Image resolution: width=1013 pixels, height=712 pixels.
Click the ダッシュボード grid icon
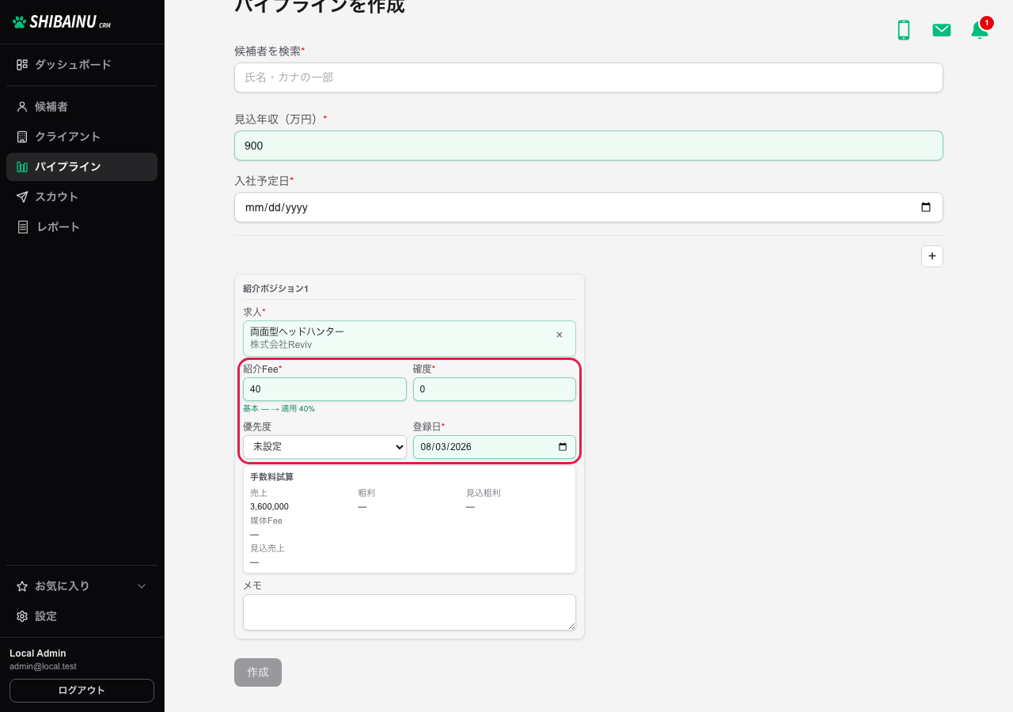22,65
